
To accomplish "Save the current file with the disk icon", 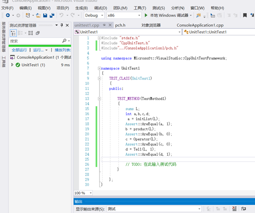I will point(45,16).
